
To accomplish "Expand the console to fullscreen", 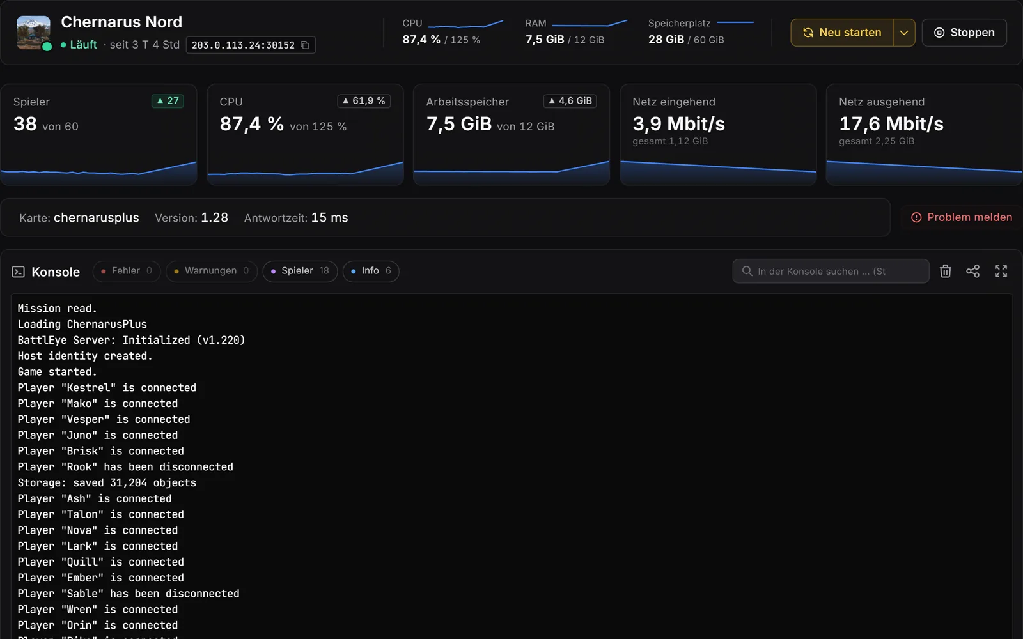I will click(1001, 271).
